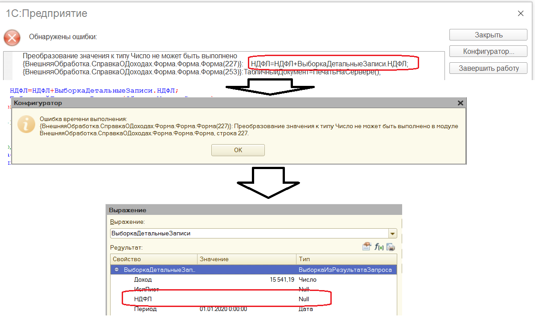Close the 1С:Предприятие error window
535x319 pixels.
point(520,14)
